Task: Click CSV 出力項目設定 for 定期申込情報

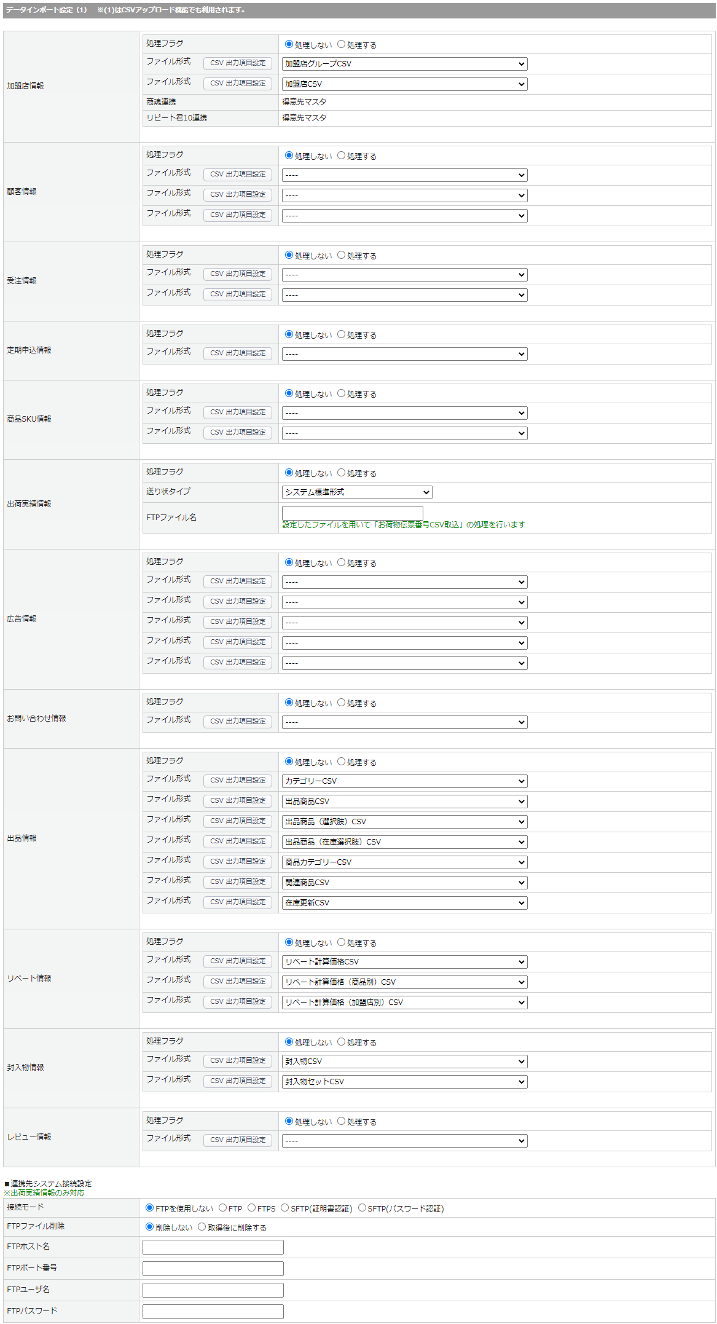Action: (238, 353)
